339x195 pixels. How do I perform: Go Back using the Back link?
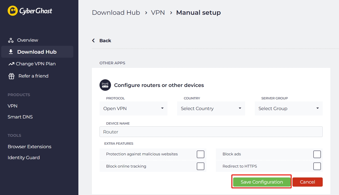(x=105, y=41)
